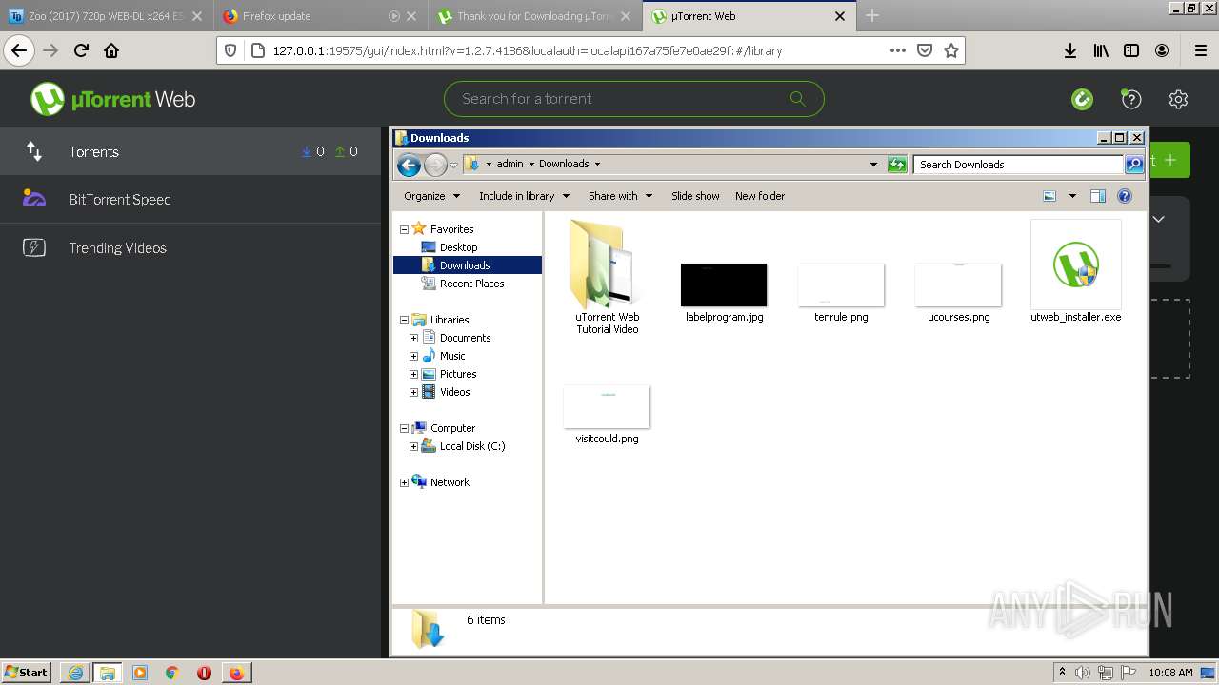Open uTorrent settings gear icon

[x=1178, y=99]
